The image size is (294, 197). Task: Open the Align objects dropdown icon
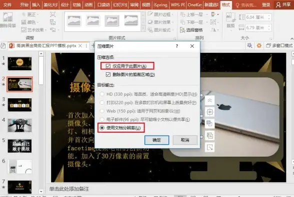[x=214, y=14]
